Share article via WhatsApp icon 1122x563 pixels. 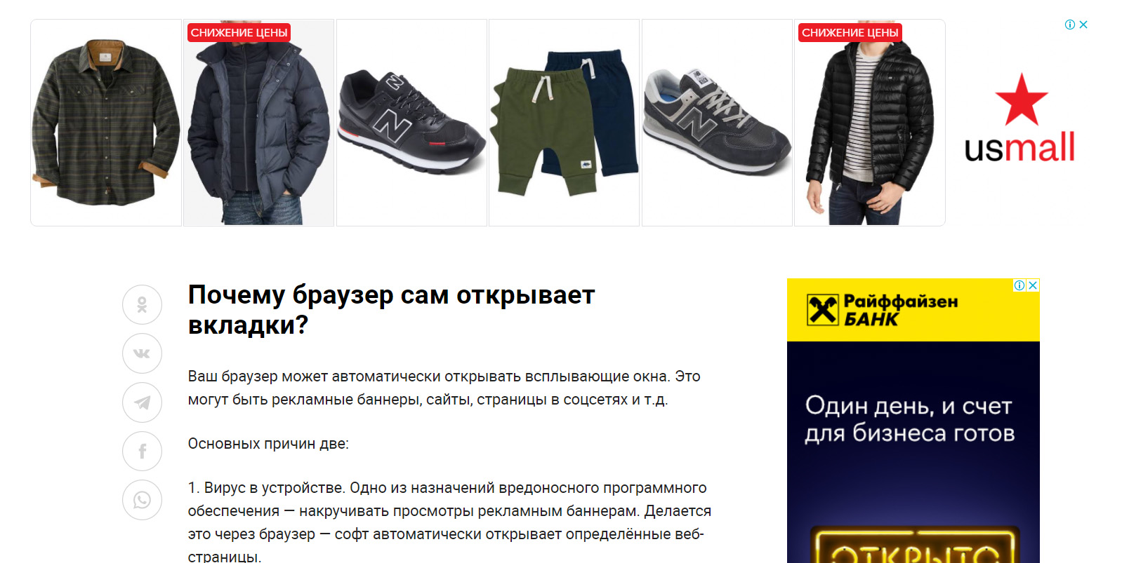coord(142,500)
